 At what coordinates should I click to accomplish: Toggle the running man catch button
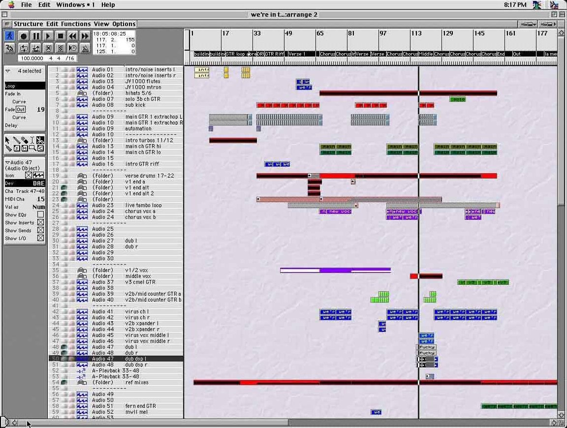pos(10,36)
